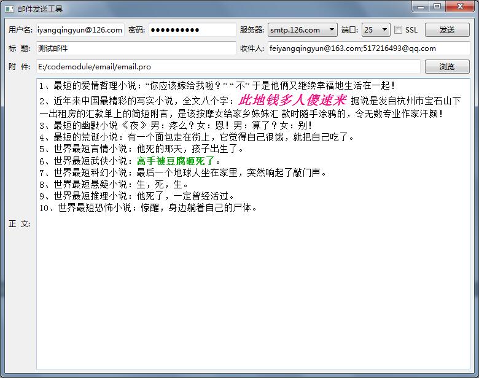
Task: Maximize the 邮件发送工具 window
Action: pos(437,7)
